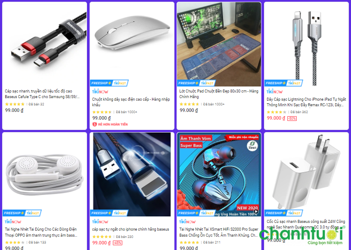Screen dimensions: 351x250
Task: Click the video play icon on XSmart earphone image
Action: [256, 212]
